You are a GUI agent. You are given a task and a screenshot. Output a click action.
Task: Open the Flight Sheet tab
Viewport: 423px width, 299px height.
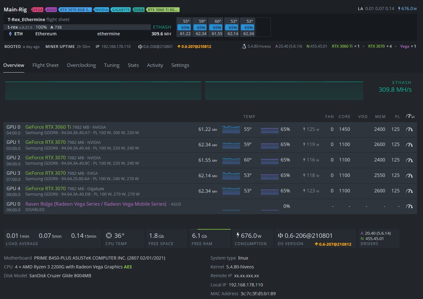pyautogui.click(x=45, y=65)
